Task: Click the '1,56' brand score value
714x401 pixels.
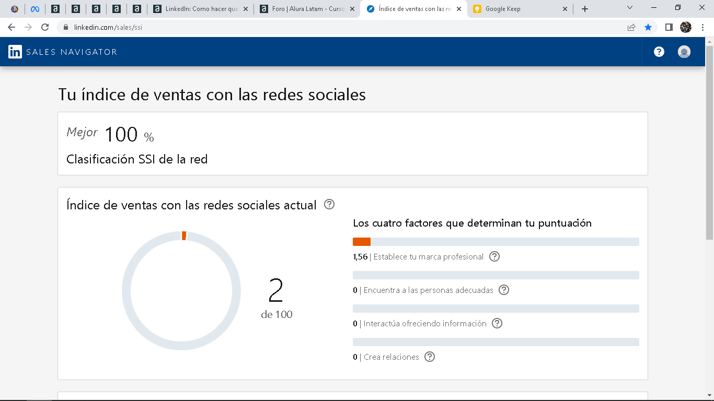Action: [x=360, y=257]
